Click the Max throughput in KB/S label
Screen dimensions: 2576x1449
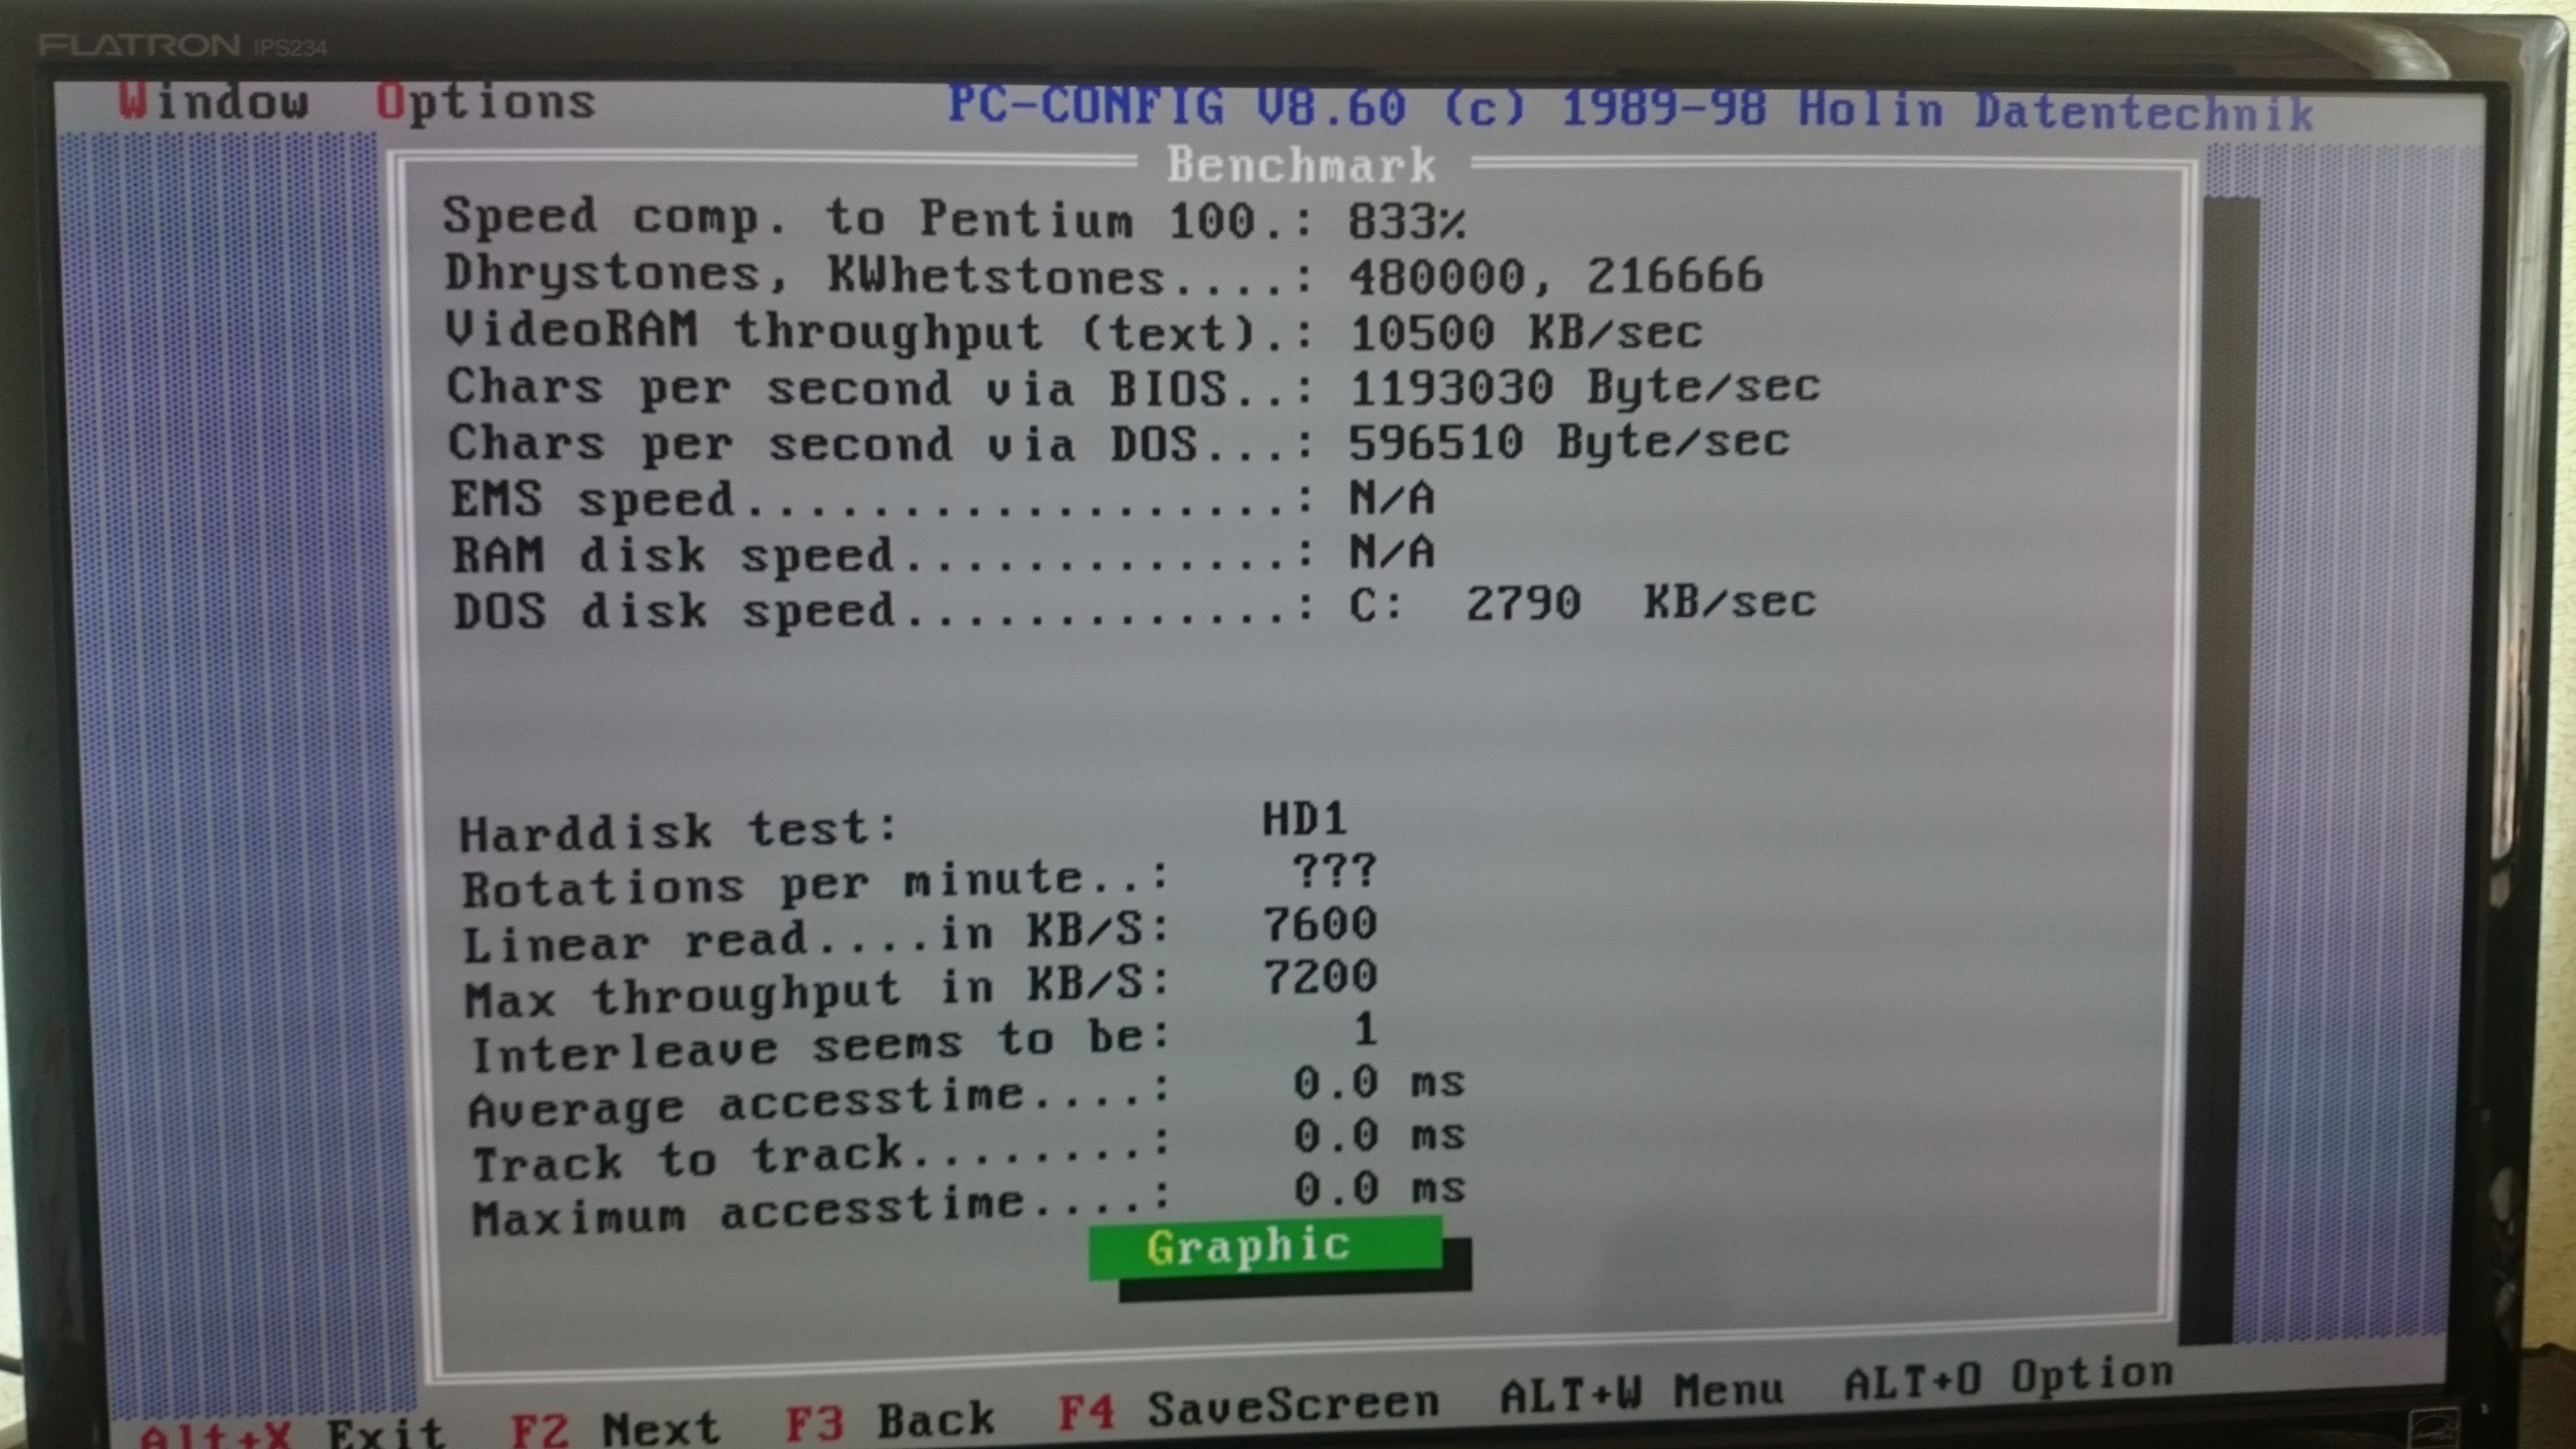[817, 992]
